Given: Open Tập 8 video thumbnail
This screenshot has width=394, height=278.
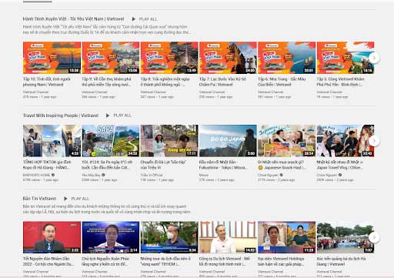Looking at the screenshot, I should [169, 58].
